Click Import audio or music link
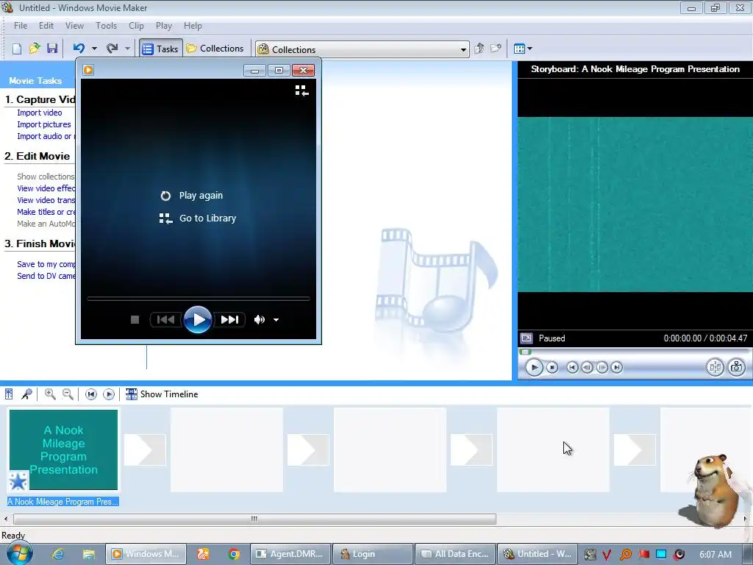The width and height of the screenshot is (753, 565). coord(46,136)
